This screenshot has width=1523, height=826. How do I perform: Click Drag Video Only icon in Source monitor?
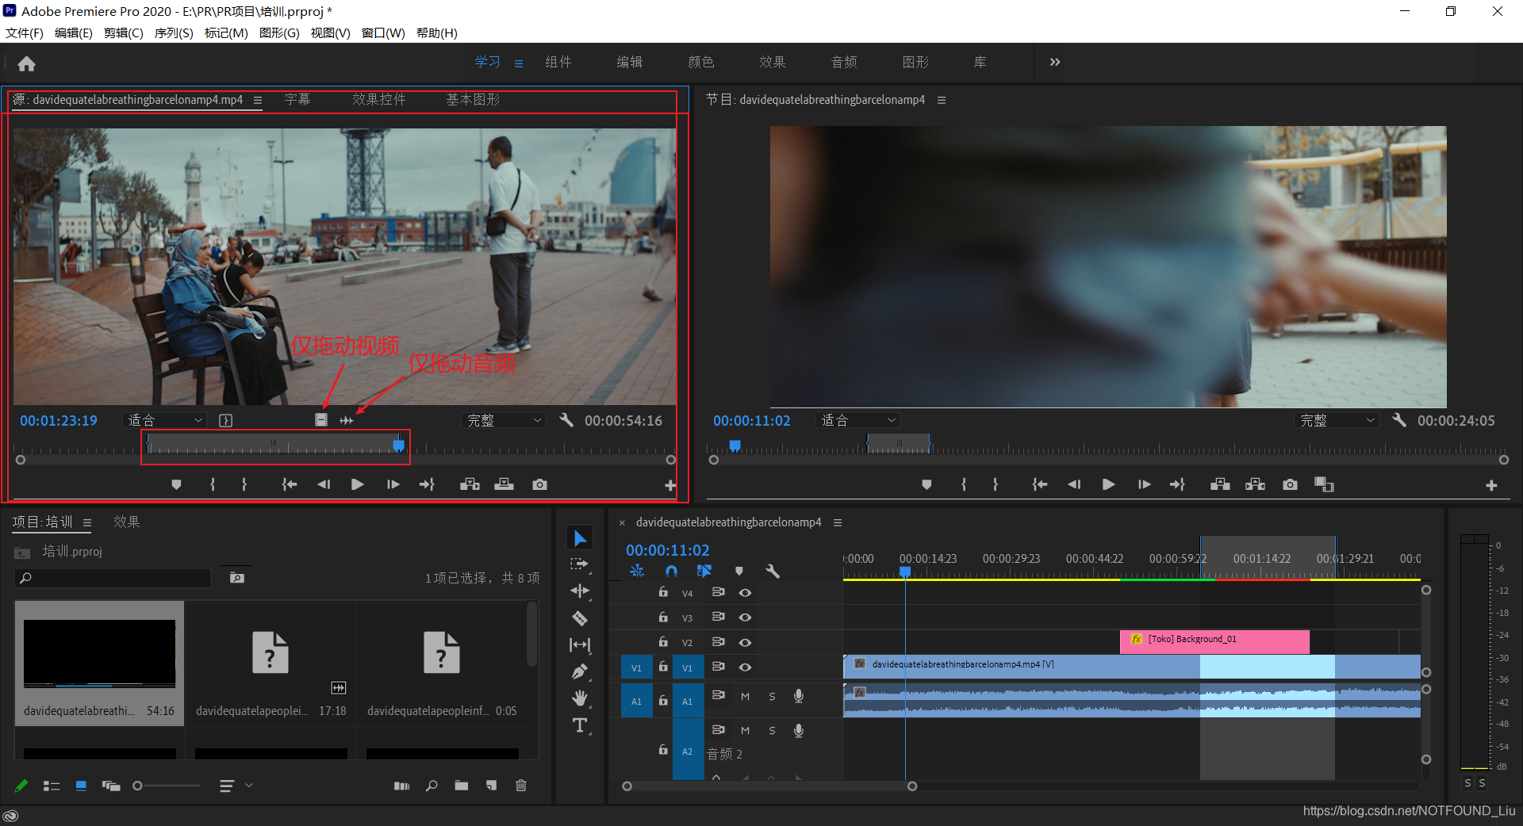[x=321, y=420]
